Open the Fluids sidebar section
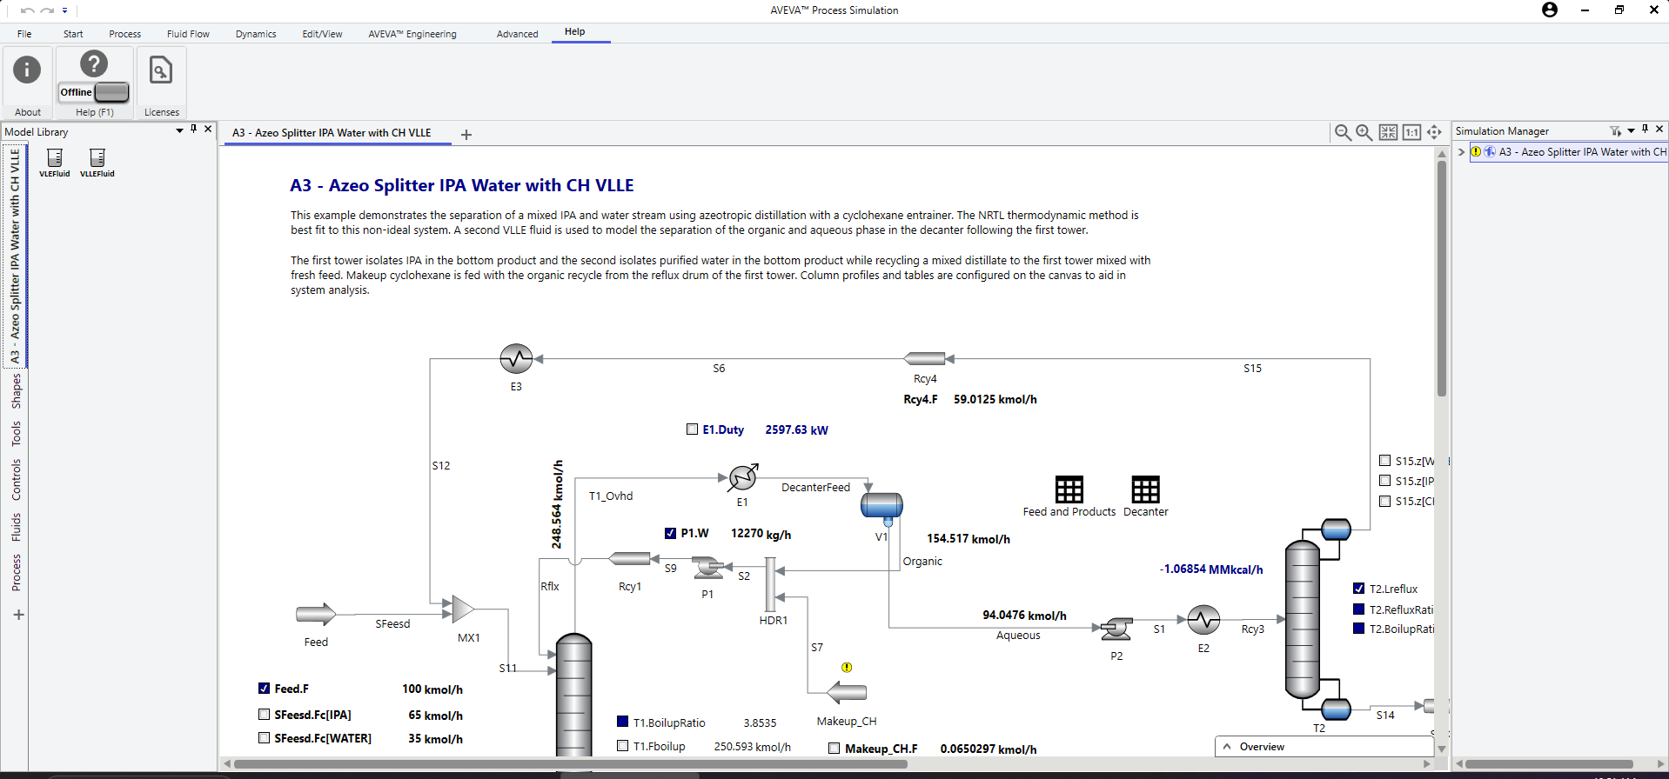The width and height of the screenshot is (1669, 779). [x=16, y=527]
